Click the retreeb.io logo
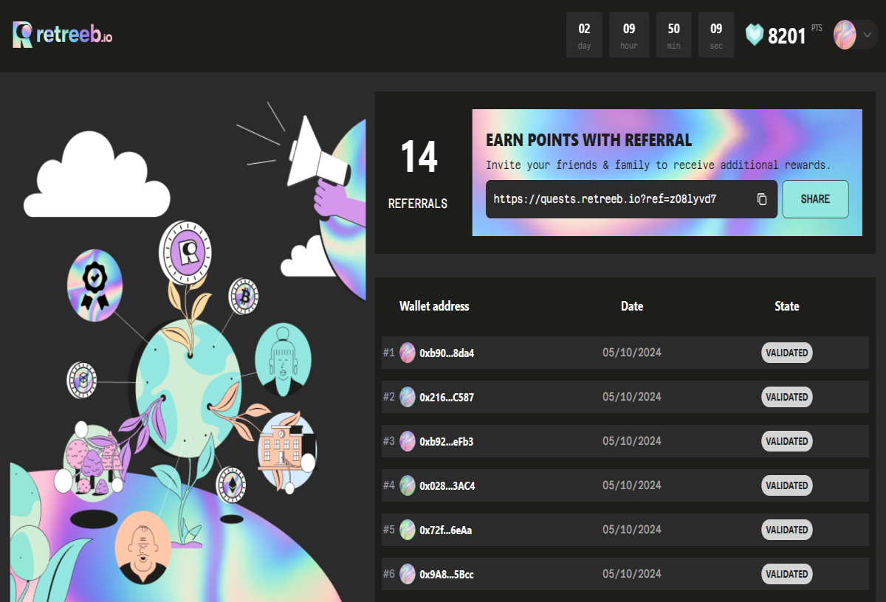The image size is (886, 602). [62, 35]
